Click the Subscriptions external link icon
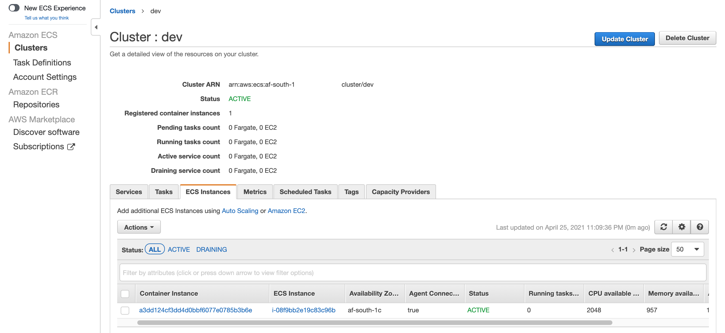Image resolution: width=725 pixels, height=333 pixels. [x=71, y=147]
